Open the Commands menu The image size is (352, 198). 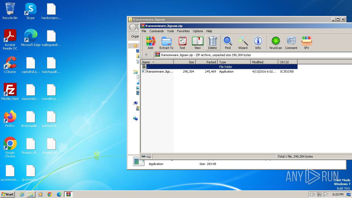coord(156,31)
